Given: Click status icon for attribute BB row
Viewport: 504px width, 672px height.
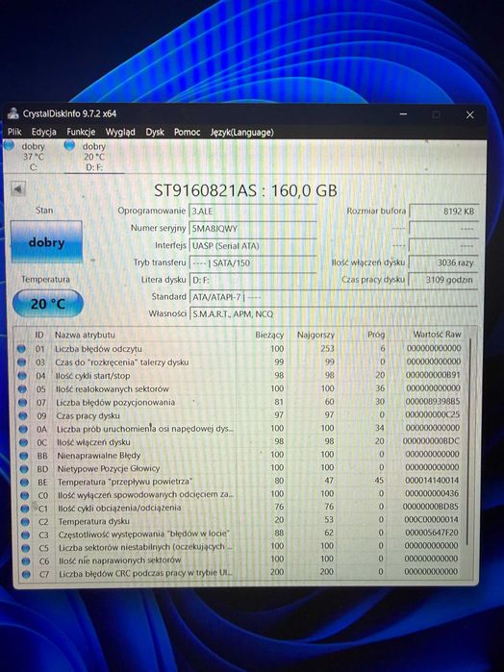Looking at the screenshot, I should click(x=24, y=456).
